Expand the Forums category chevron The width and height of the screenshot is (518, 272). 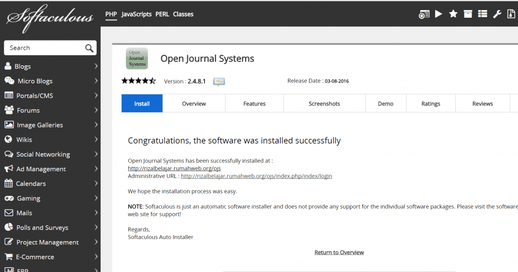pyautogui.click(x=96, y=110)
